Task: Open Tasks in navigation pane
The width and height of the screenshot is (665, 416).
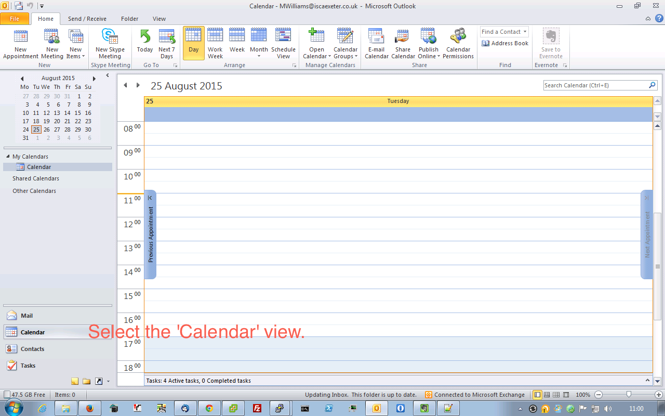Action: click(x=58, y=366)
